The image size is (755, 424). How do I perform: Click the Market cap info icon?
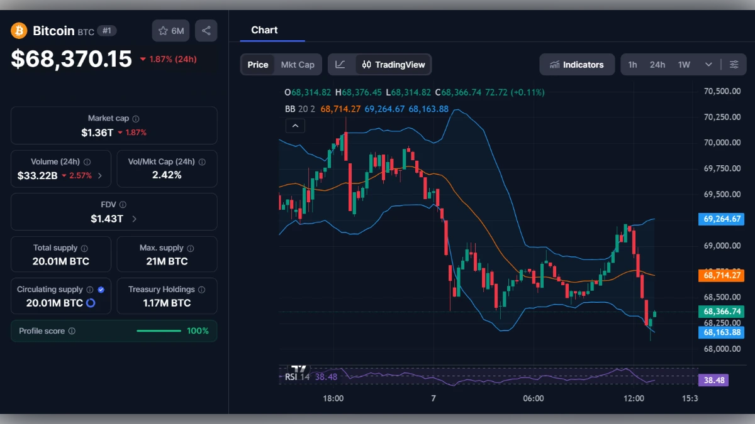pyautogui.click(x=135, y=117)
